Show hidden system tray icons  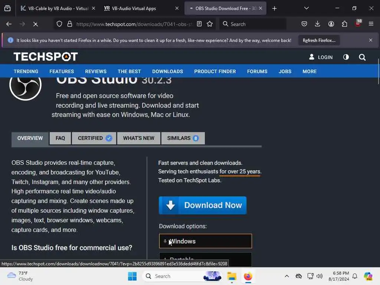pyautogui.click(x=287, y=276)
